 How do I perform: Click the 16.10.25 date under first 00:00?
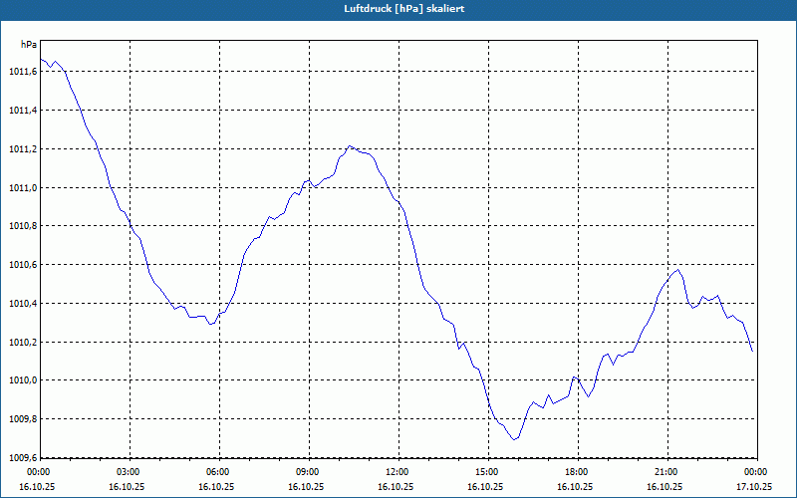point(37,486)
